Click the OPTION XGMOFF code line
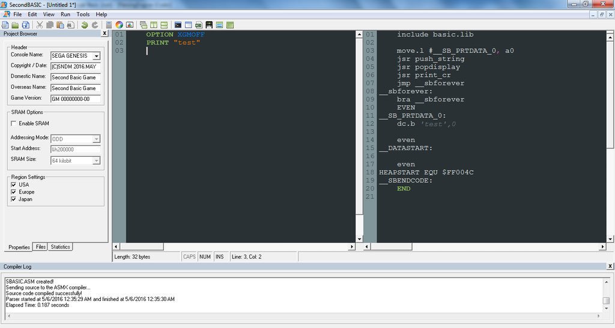 [x=175, y=34]
